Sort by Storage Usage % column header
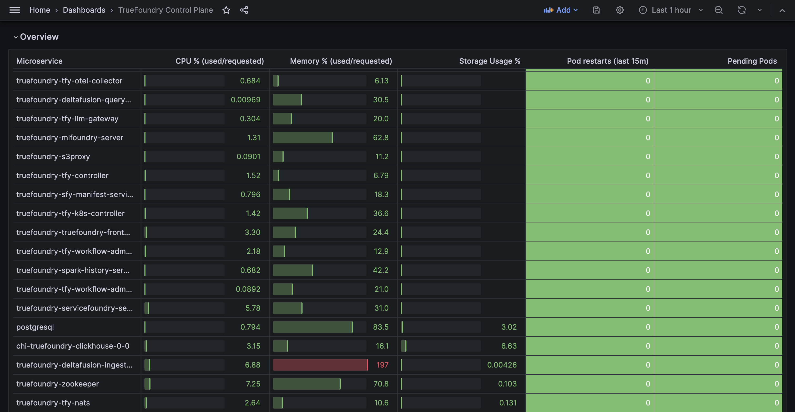This screenshot has height=412, width=795. tap(490, 61)
